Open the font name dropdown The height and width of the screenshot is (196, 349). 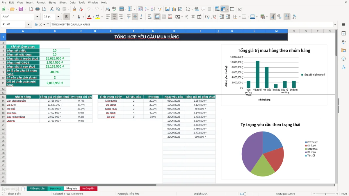[x=37, y=17]
